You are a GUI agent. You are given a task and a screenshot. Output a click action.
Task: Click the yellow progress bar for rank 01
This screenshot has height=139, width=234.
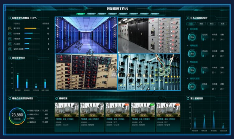[30, 28]
